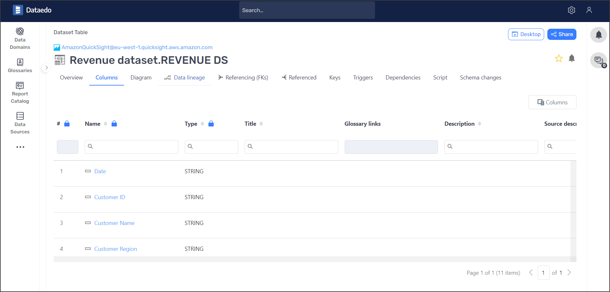The width and height of the screenshot is (610, 292).
Task: Click the Type filter field
Action: tap(211, 147)
